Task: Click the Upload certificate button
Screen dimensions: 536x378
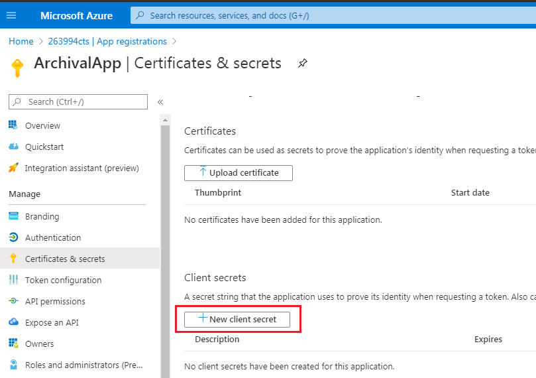Action: click(239, 172)
